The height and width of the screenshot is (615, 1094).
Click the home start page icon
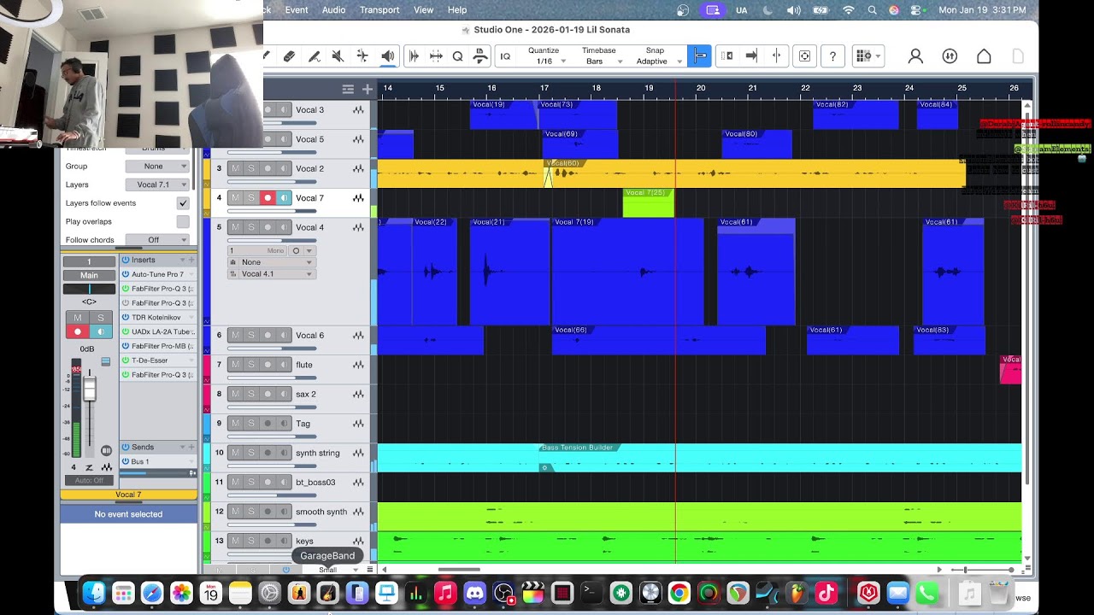984,56
